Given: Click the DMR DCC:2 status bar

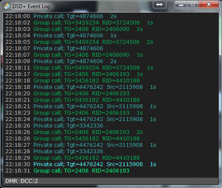Looking at the screenshot, I should point(111,181).
